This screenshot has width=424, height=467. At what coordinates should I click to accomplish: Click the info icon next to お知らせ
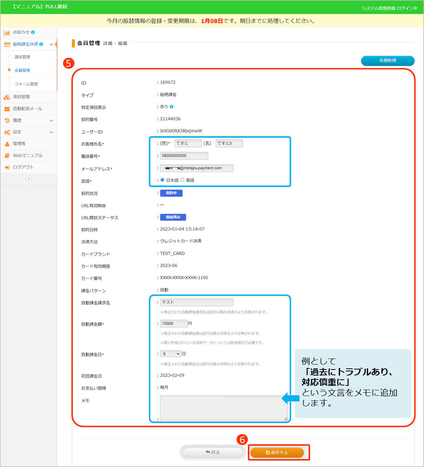[x=33, y=32]
